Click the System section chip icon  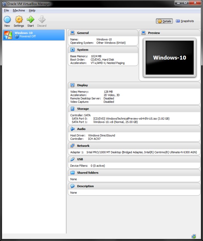(x=73, y=50)
